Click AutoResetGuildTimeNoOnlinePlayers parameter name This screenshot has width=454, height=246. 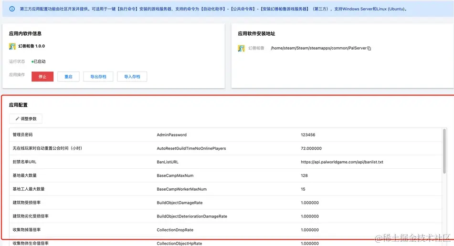click(x=191, y=149)
